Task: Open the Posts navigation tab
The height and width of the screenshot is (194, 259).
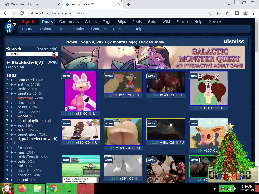Action: click(47, 22)
